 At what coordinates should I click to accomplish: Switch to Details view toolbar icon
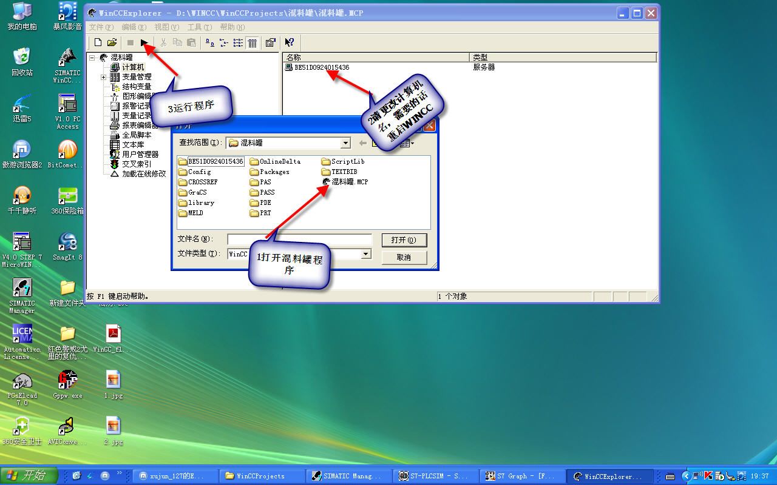tap(253, 42)
